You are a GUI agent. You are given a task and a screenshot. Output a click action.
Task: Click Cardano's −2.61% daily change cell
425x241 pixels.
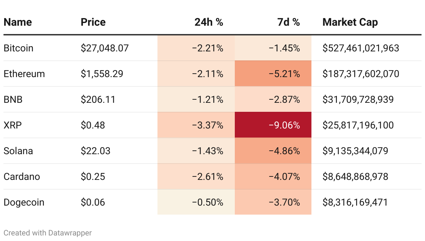(x=196, y=176)
